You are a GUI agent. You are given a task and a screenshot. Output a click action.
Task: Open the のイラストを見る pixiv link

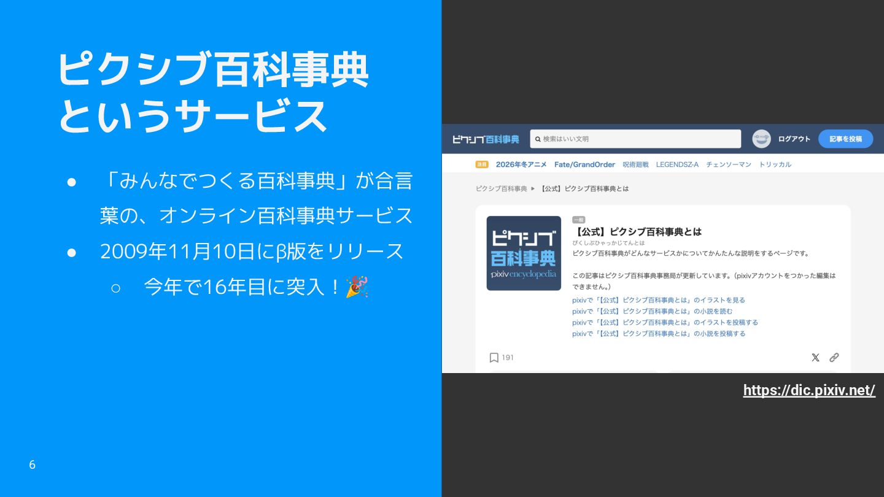[659, 300]
